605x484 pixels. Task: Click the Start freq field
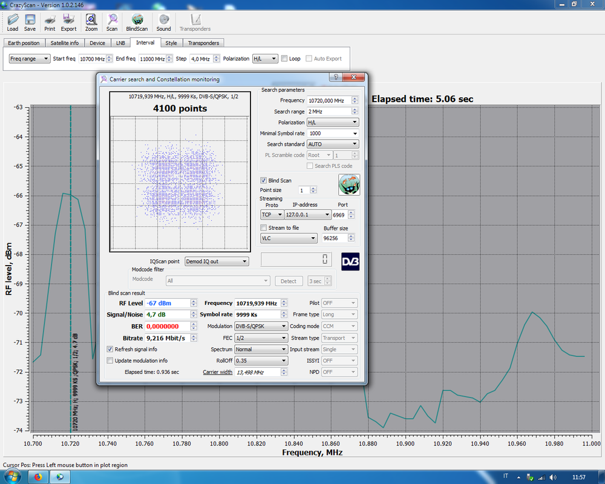coord(92,59)
